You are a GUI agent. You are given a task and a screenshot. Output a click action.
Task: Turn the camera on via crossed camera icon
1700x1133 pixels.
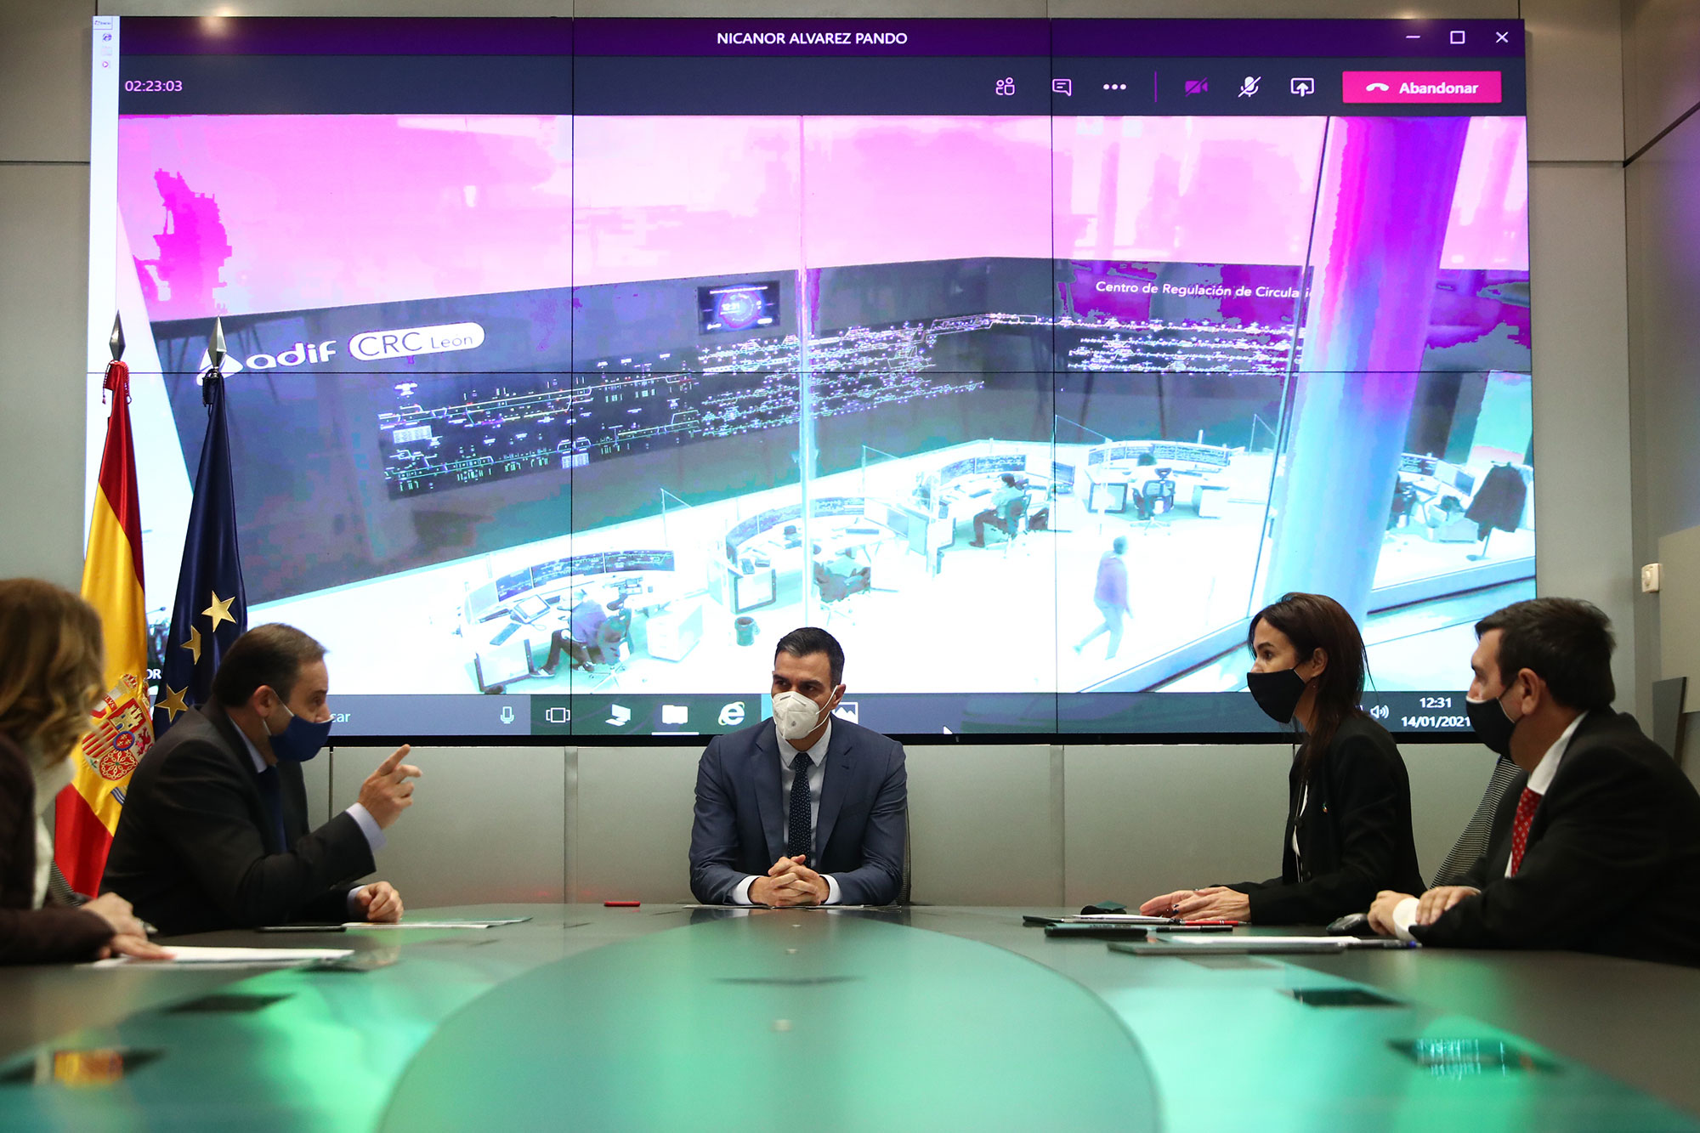[1196, 87]
